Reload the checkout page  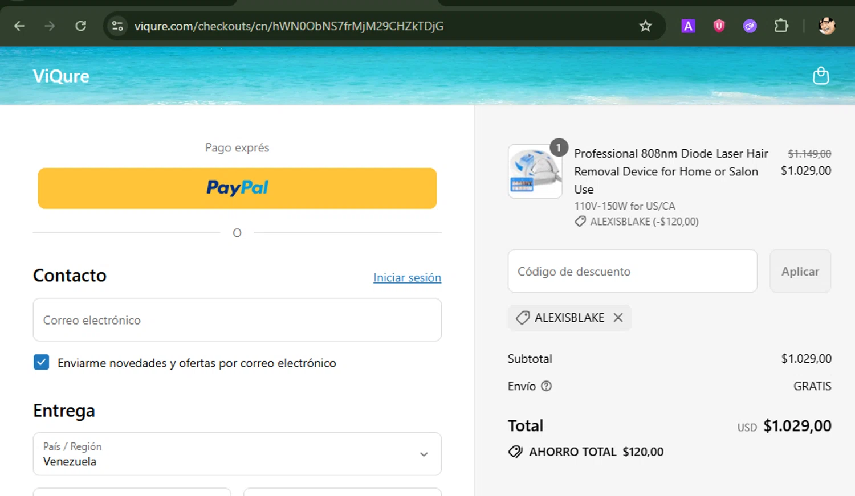[x=80, y=26]
